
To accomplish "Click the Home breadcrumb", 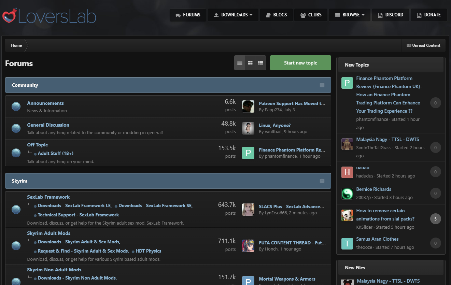I will (16, 45).
